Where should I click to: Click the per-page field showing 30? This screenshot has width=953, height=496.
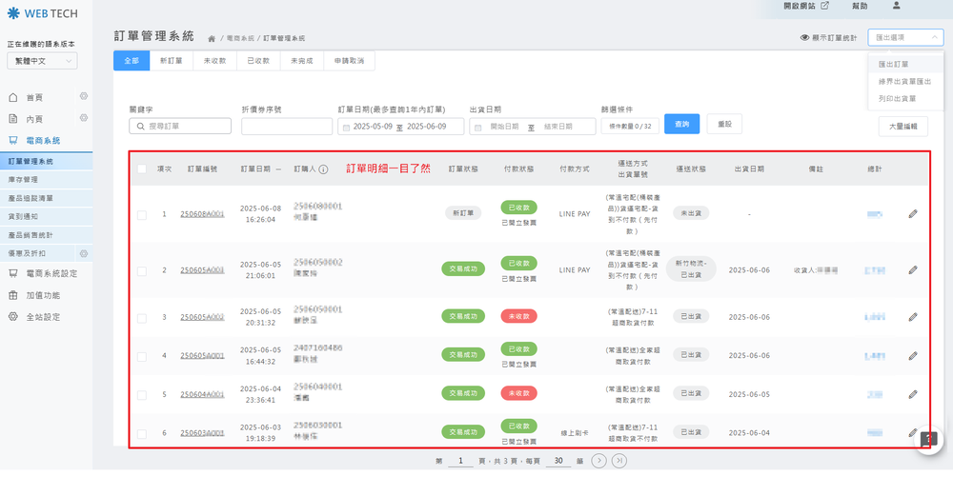558,461
